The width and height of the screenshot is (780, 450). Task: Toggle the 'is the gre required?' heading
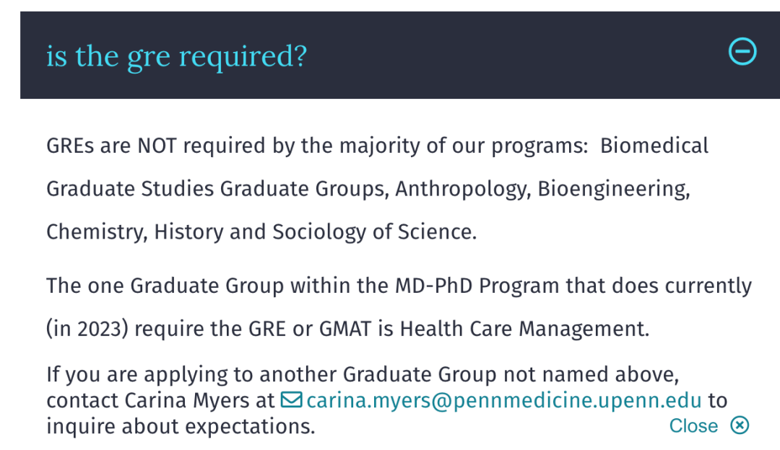(x=177, y=56)
